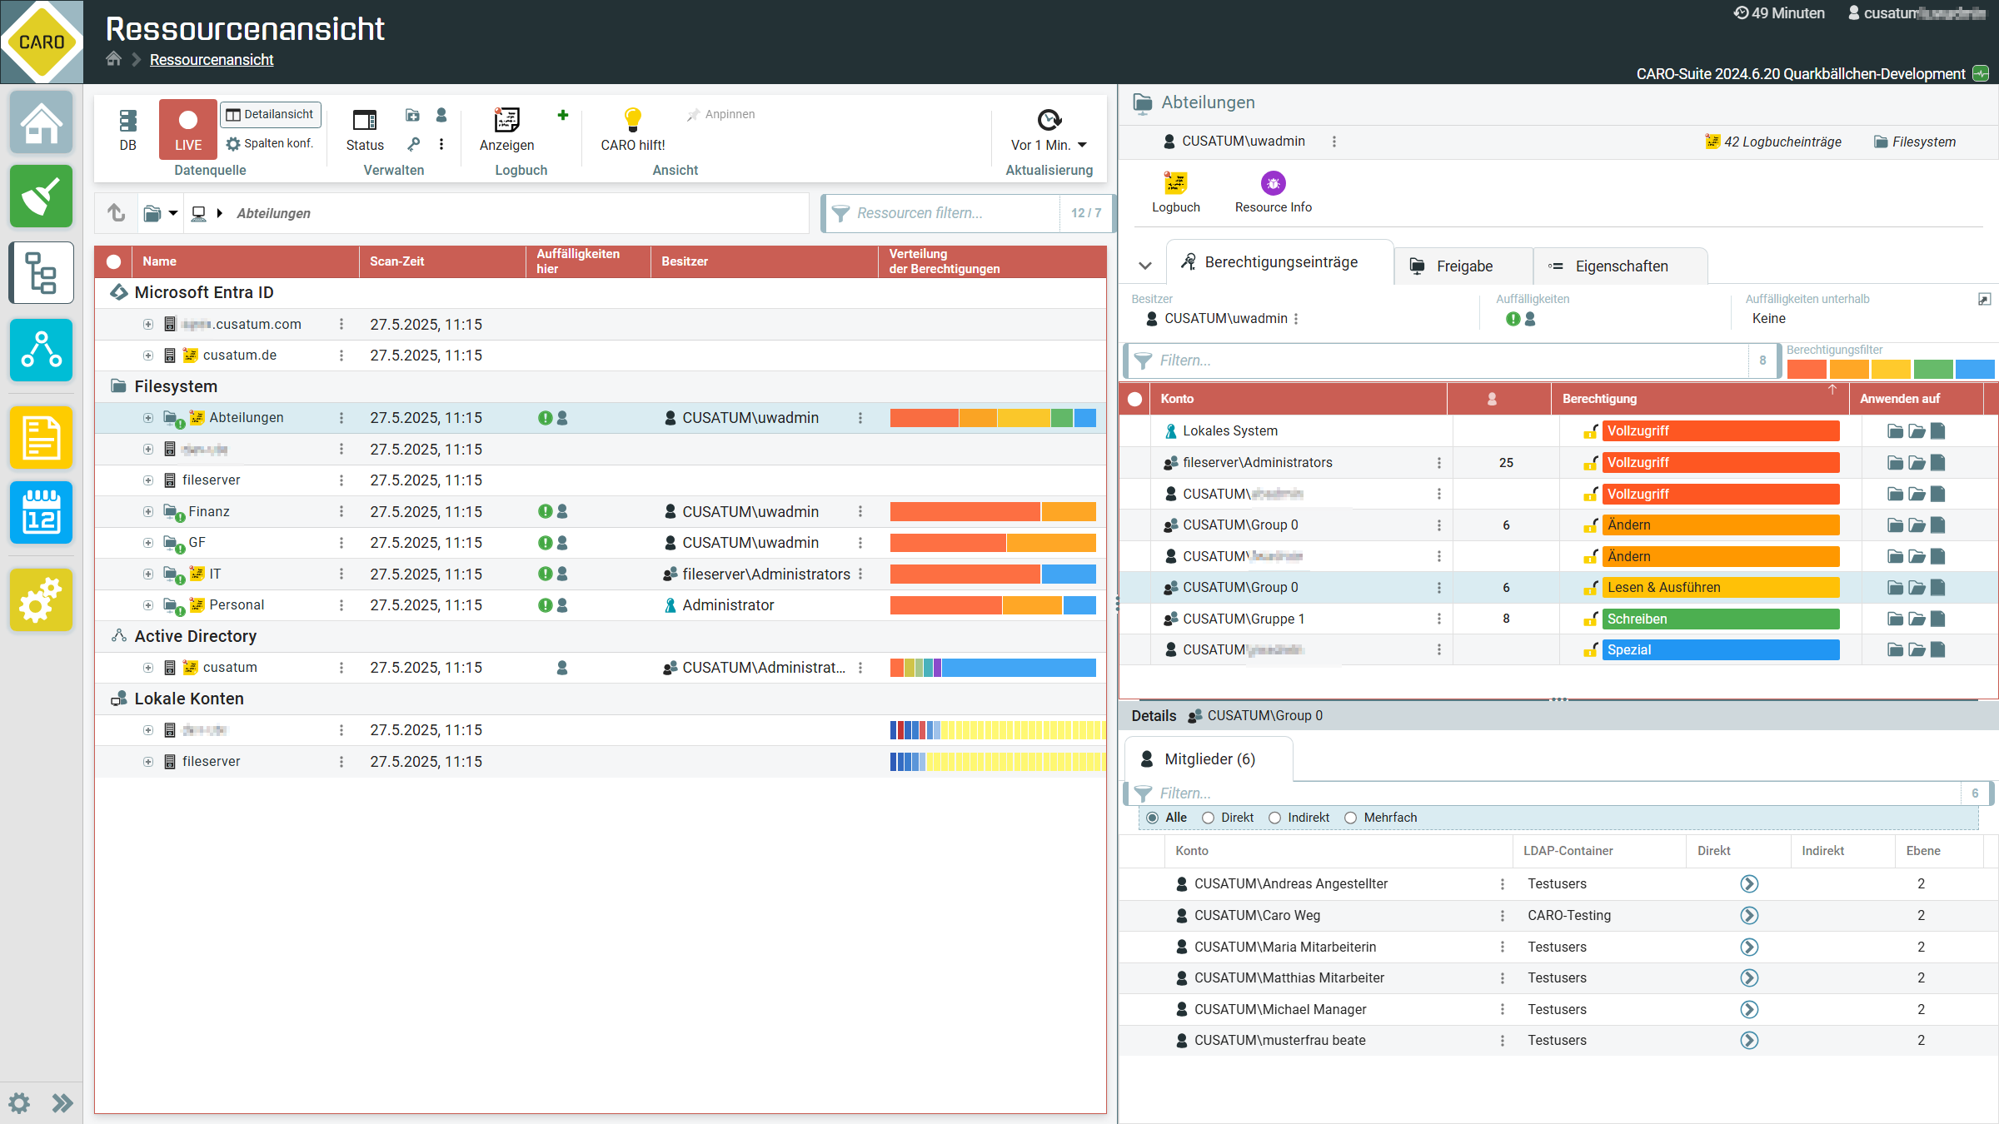
Task: Click the key icon in Verwalten group
Action: tap(413, 144)
